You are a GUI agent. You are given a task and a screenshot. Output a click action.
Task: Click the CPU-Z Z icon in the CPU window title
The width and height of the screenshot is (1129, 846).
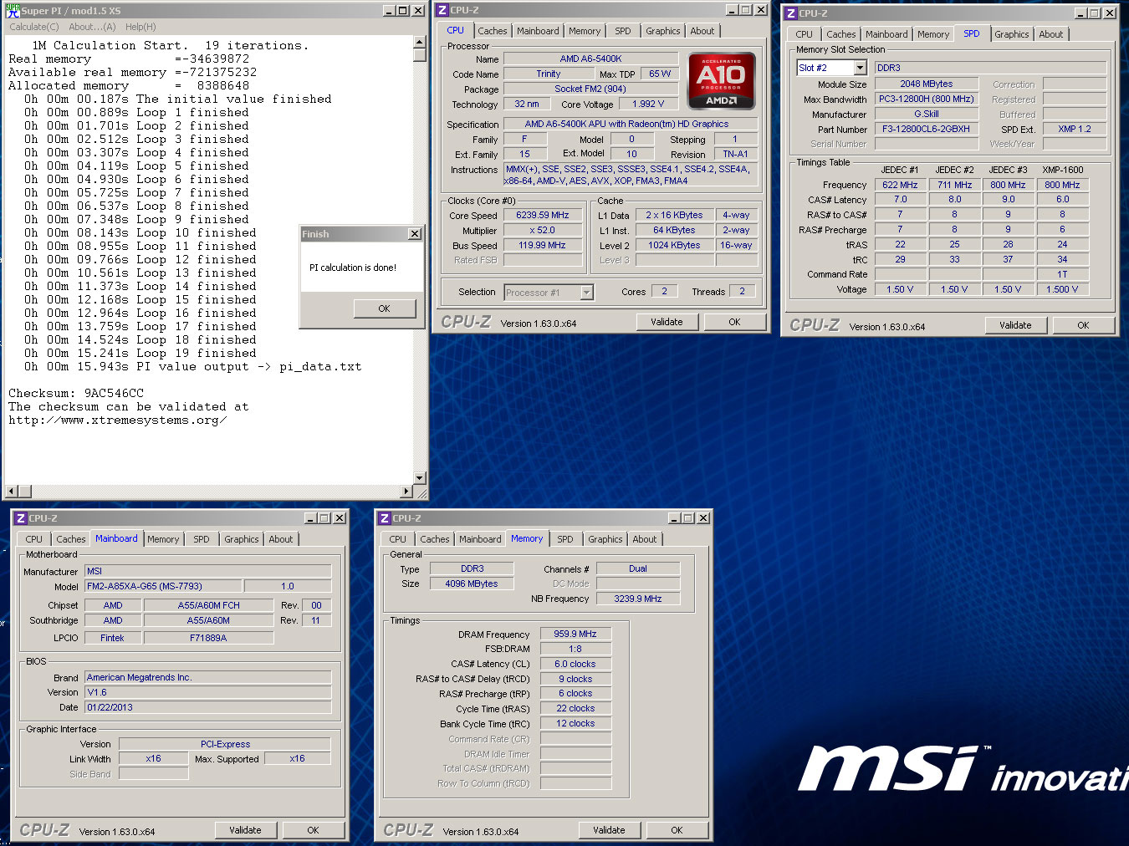pyautogui.click(x=442, y=10)
